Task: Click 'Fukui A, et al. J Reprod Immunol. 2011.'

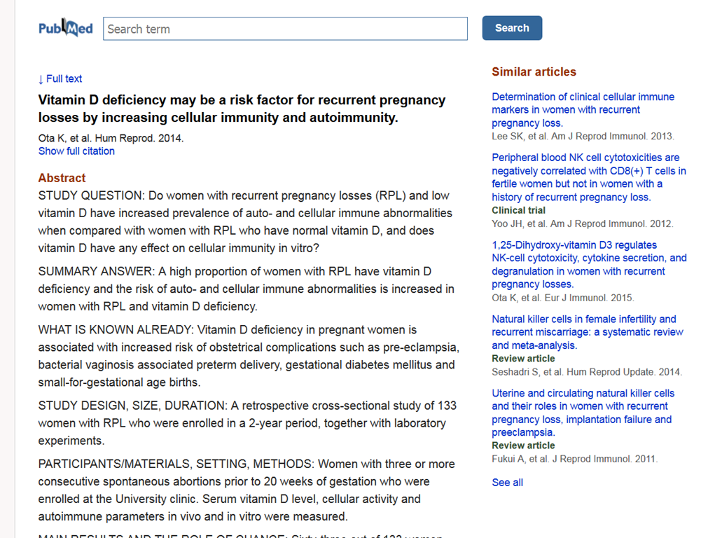Action: (575, 459)
